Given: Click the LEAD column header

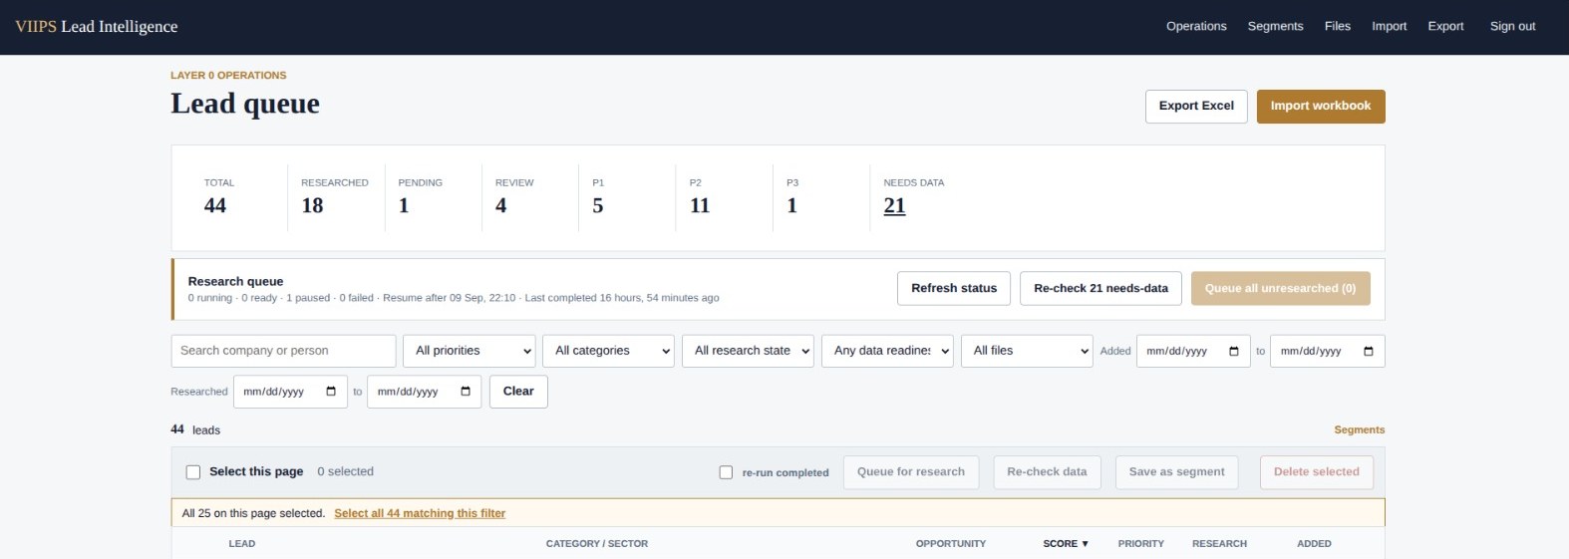Looking at the screenshot, I should (242, 544).
